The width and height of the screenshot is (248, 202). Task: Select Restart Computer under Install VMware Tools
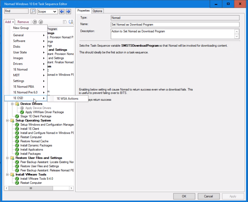pos(31,183)
